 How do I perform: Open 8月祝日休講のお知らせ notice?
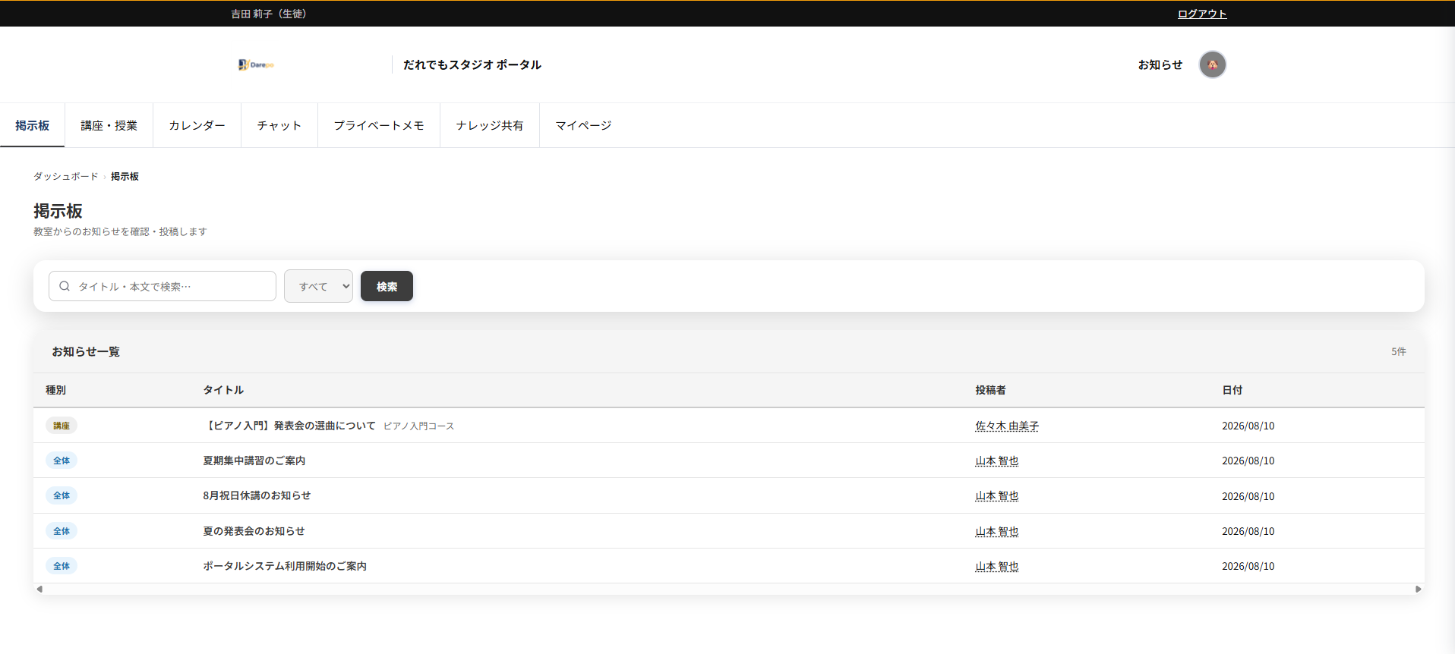click(x=257, y=495)
